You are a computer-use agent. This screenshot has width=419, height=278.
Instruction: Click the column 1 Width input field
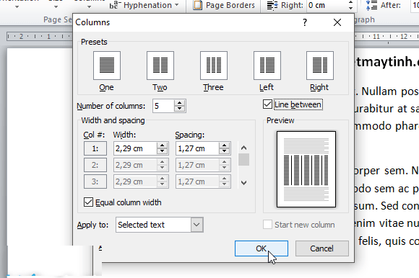(135, 148)
